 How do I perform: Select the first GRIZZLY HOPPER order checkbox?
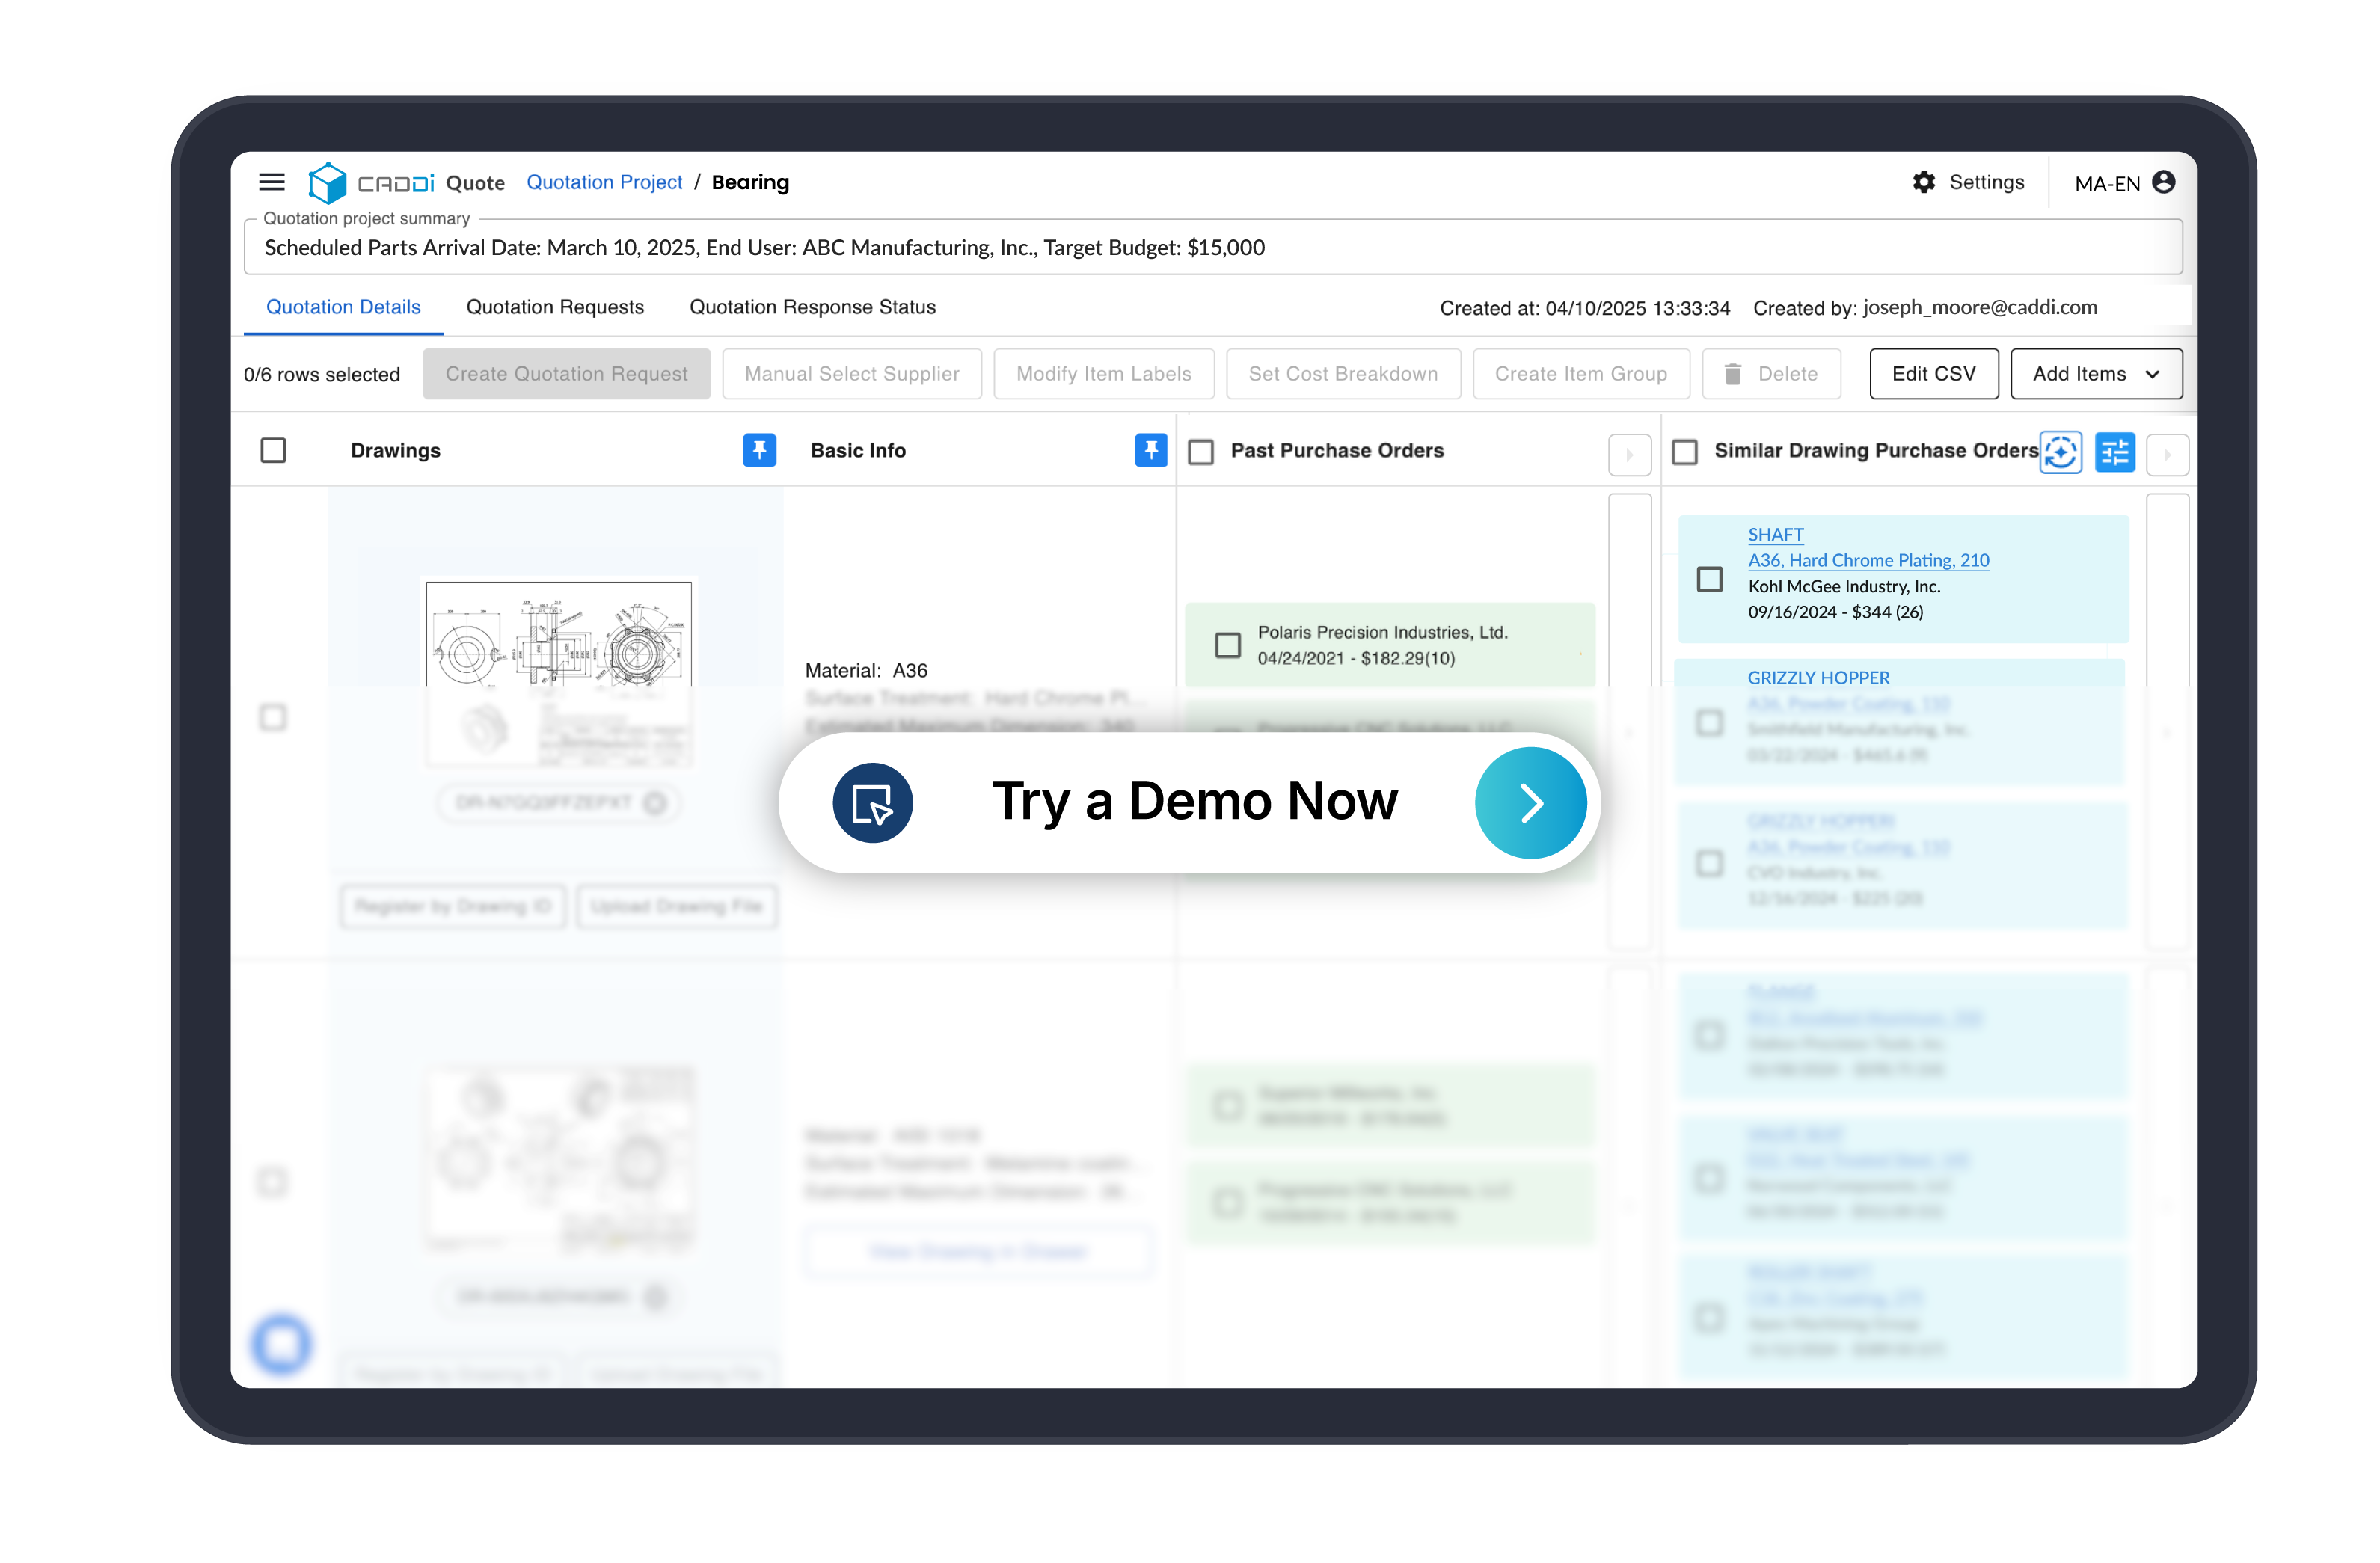pos(1710,722)
